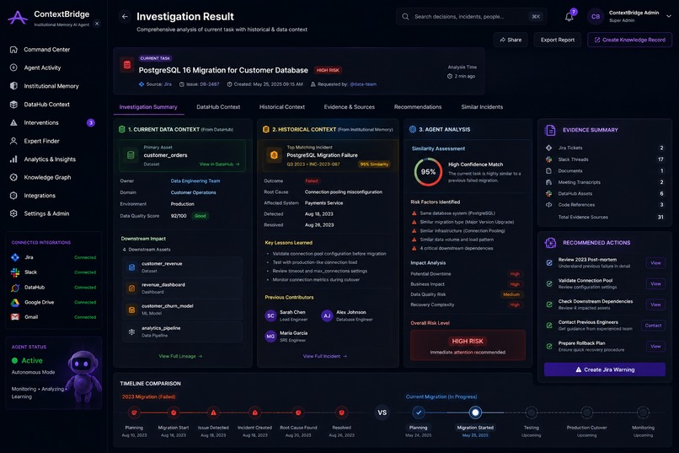This screenshot has width=679, height=453.
Task: View Validate Connection Pool action
Action: point(655,284)
